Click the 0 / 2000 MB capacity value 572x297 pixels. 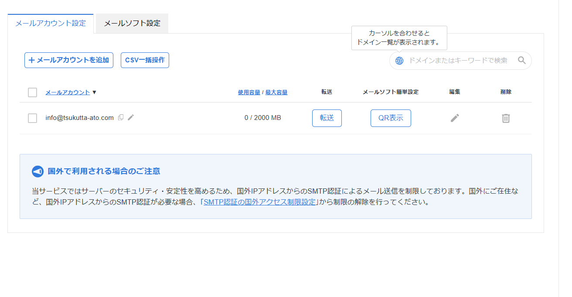262,118
